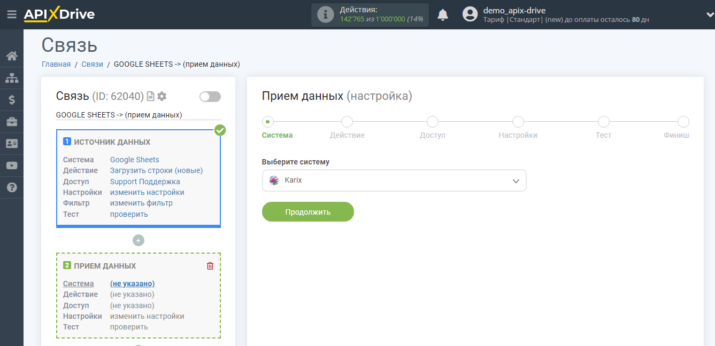Viewport: 715px width, 346px height.
Task: Click the ApiX-Drive logo
Action: coord(59,14)
